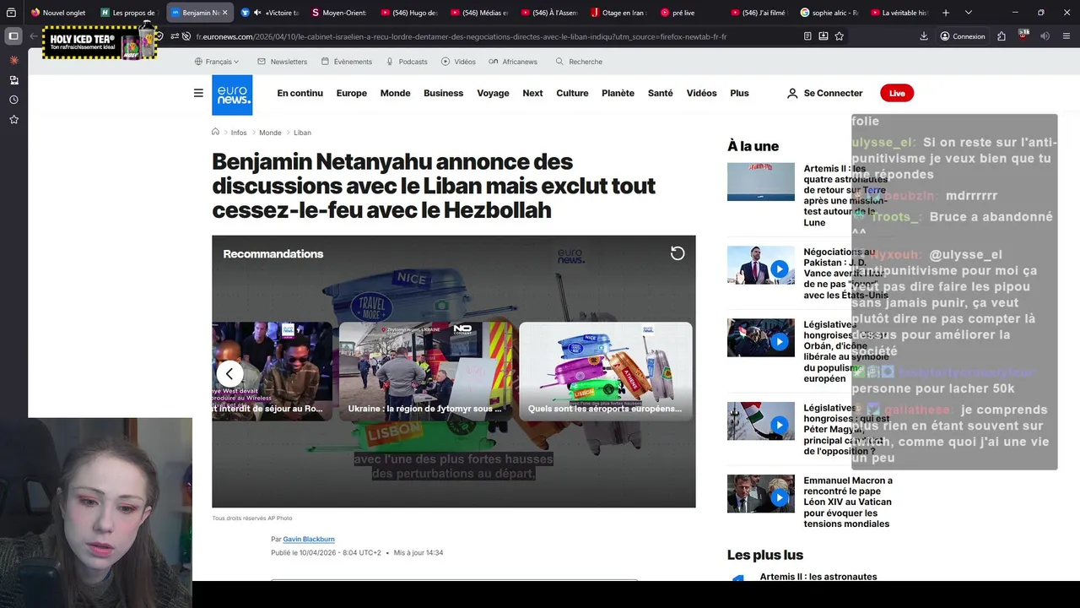Viewport: 1080px width, 608px height.
Task: Toggle reader view in the address bar
Action: click(x=807, y=36)
